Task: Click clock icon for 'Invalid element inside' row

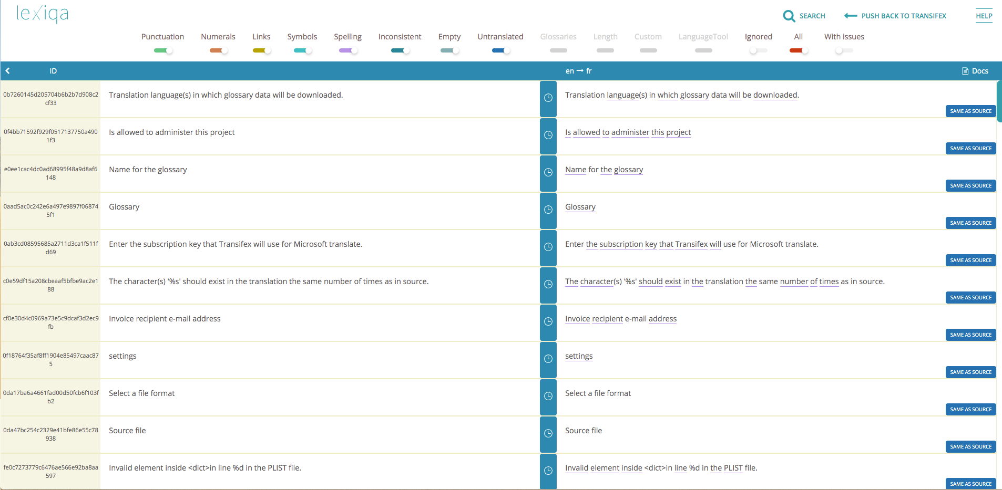Action: tap(548, 471)
